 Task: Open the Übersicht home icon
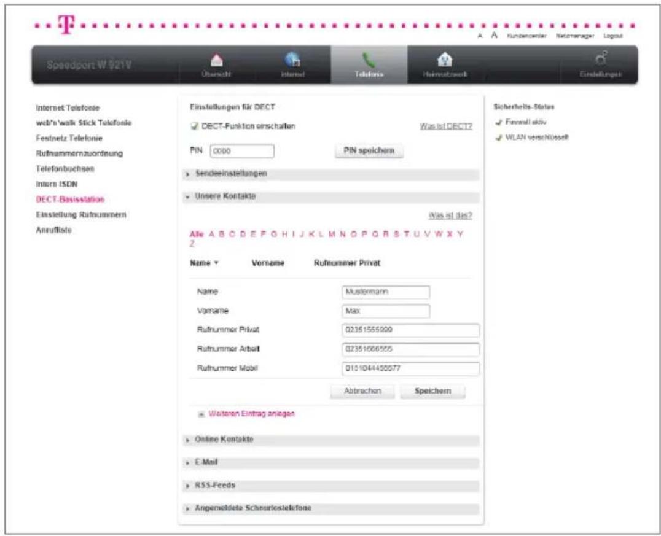[x=217, y=60]
